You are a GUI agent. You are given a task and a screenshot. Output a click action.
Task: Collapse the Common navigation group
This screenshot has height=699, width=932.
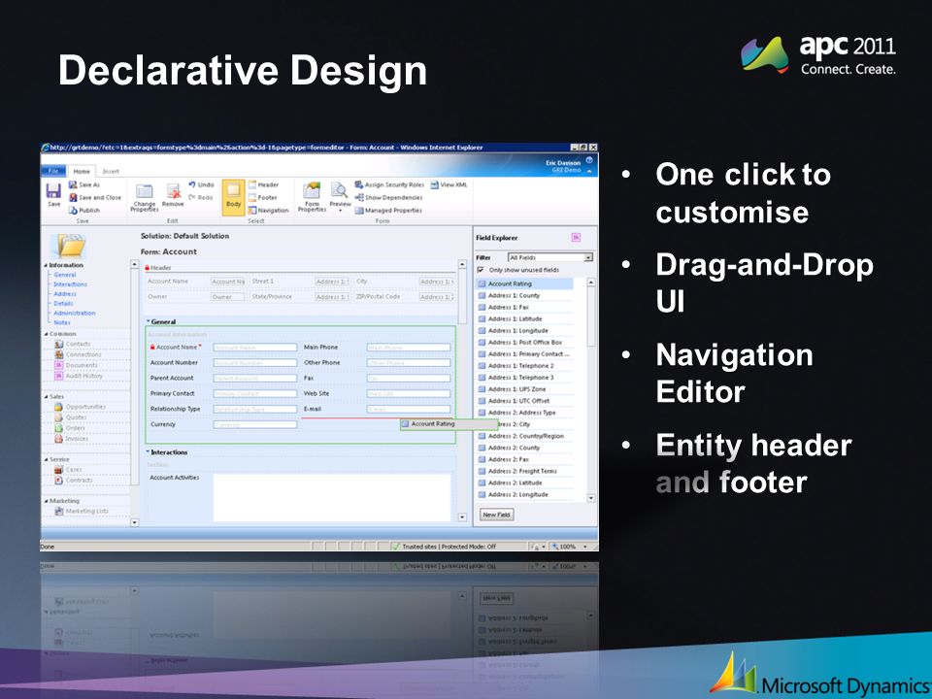tap(47, 335)
